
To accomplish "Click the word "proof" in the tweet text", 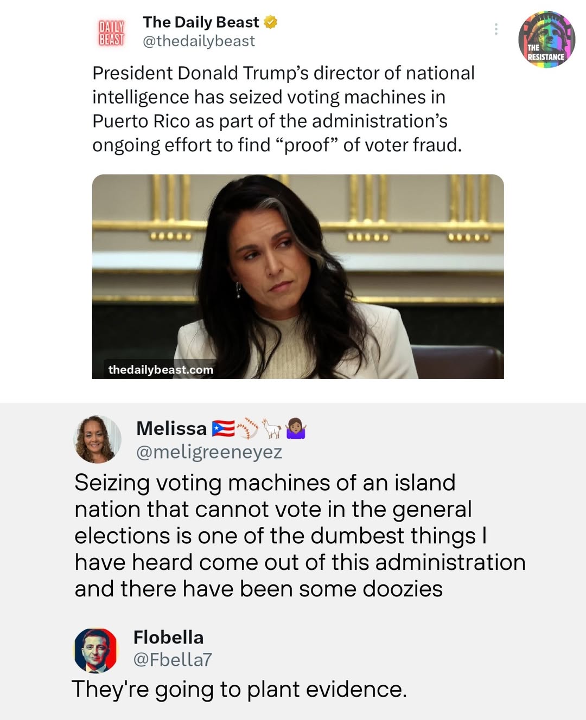I will (x=307, y=145).
